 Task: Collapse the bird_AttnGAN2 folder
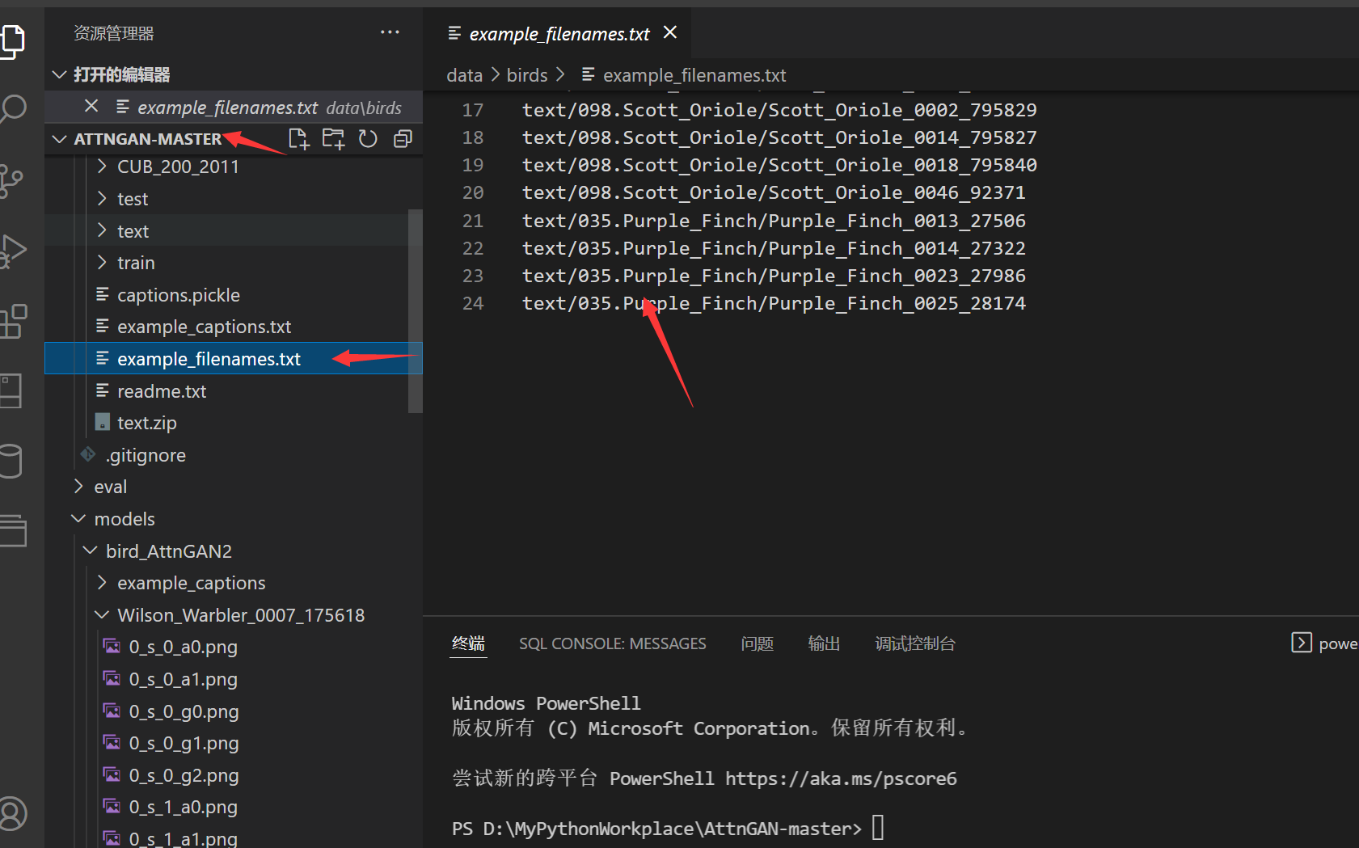point(90,551)
